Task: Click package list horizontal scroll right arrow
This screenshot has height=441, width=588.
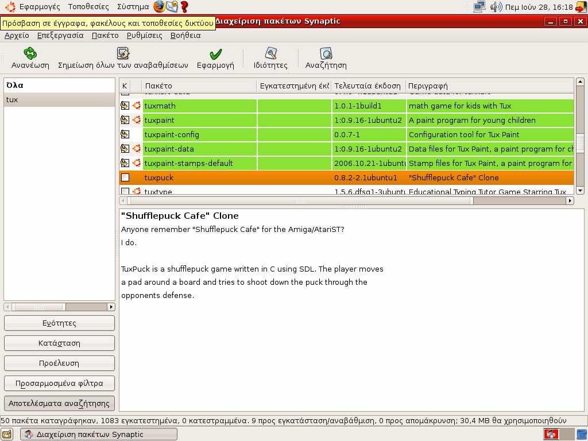Action: (570, 200)
